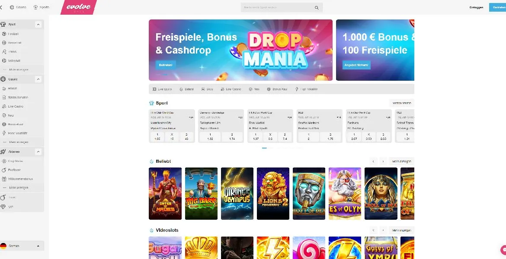506x259 pixels.
Task: Show next Beliebt games with arrow
Action: pyautogui.click(x=383, y=161)
